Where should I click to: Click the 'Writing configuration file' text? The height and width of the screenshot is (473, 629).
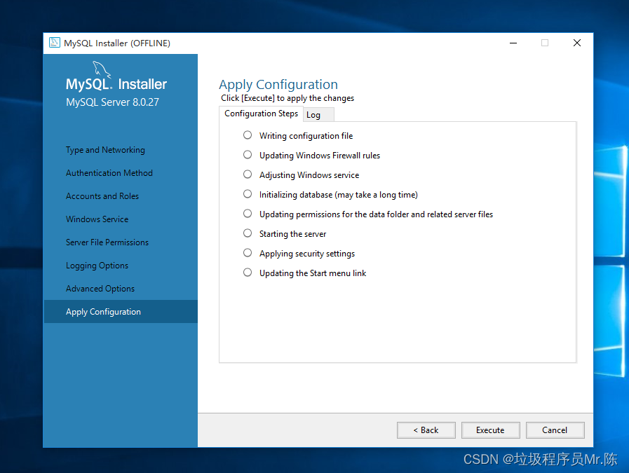(x=306, y=136)
